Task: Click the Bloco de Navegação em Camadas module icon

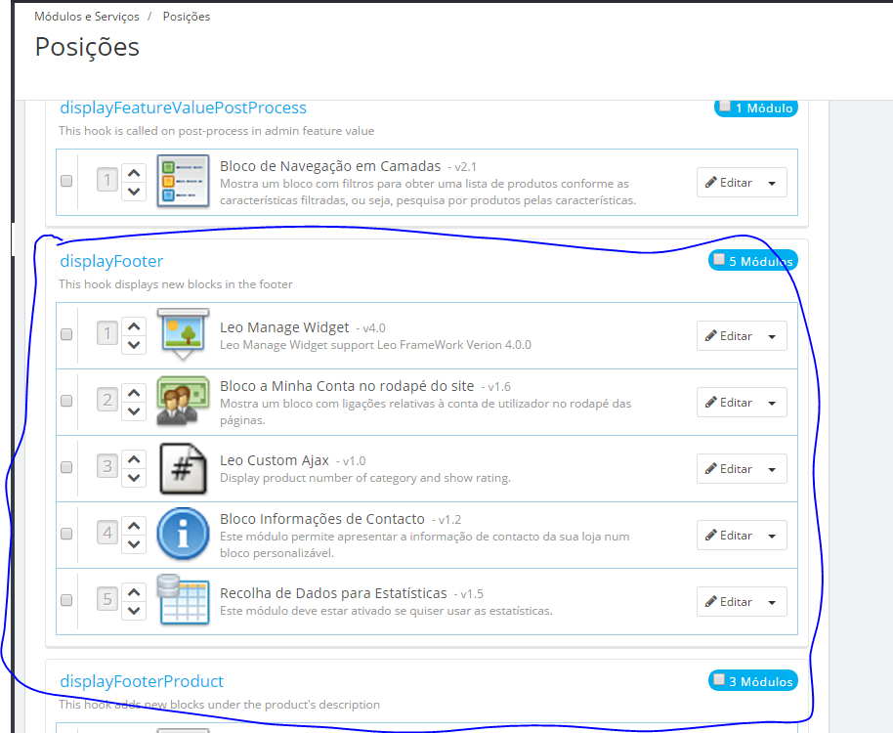Action: coord(183,181)
